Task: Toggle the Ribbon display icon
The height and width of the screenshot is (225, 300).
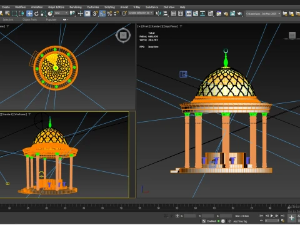Action: point(189,14)
